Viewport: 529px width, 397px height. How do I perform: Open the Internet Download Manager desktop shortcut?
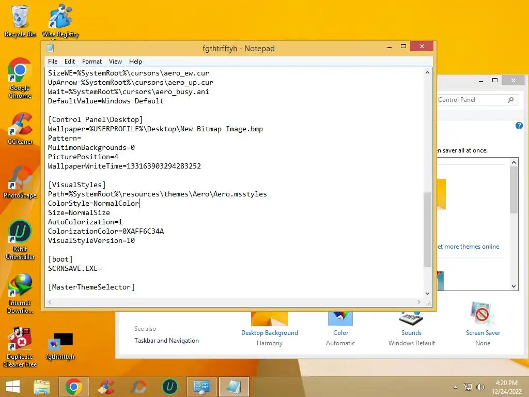(x=20, y=294)
